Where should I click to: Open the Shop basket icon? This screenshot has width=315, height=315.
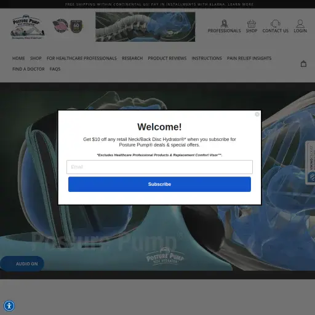252,23
